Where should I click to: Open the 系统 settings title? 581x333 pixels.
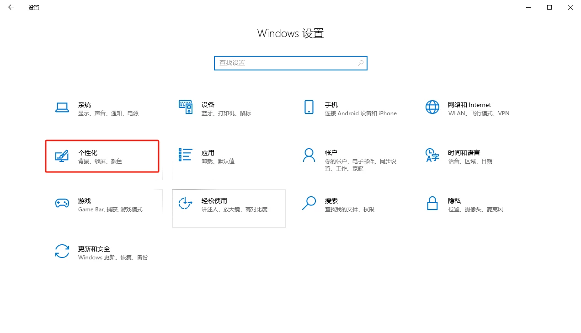(x=85, y=105)
